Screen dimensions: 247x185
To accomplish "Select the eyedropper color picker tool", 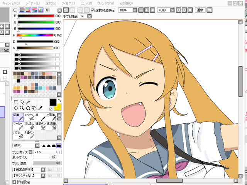I will click(x=41, y=108).
